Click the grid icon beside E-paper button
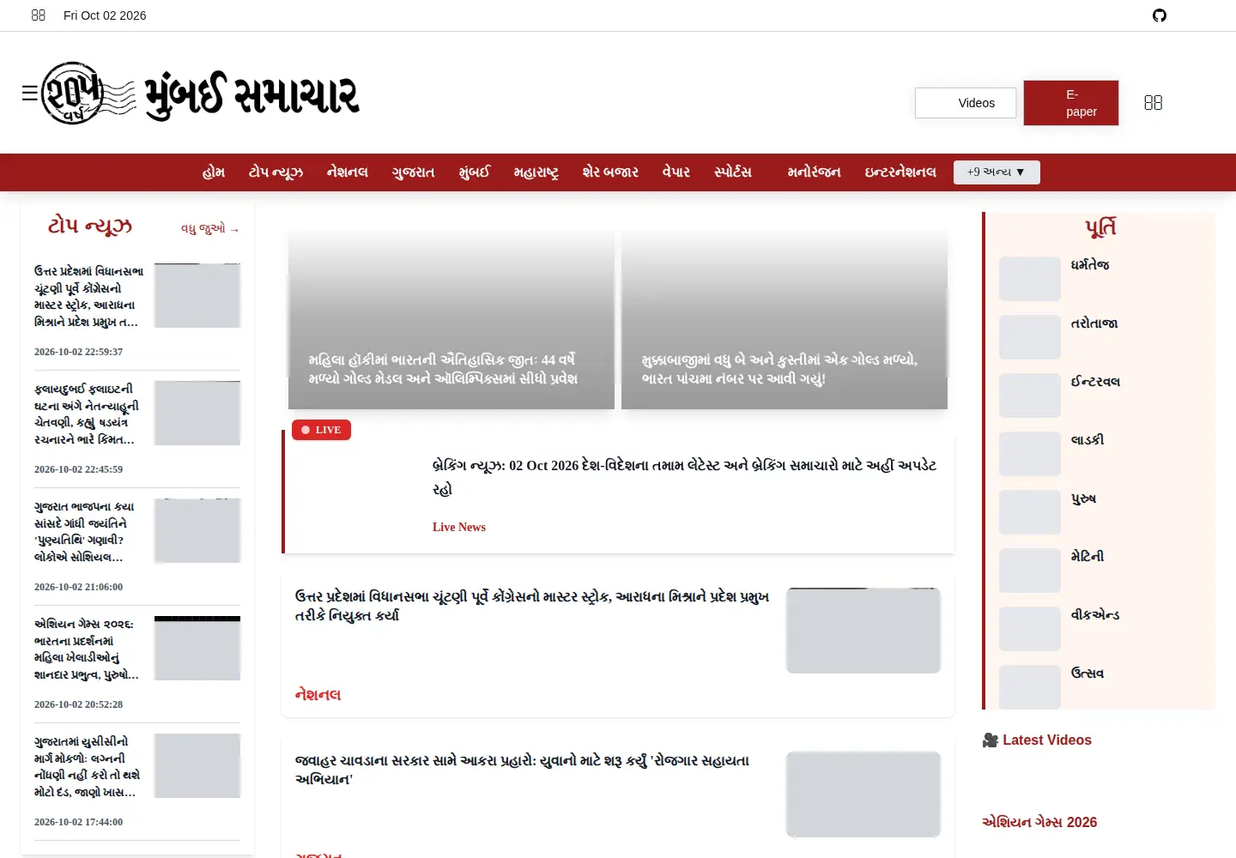The image size is (1236, 858). click(1154, 103)
